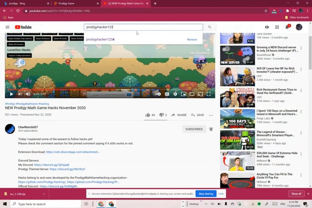This screenshot has height=208, width=312.
Task: Show all downloads
Action: pyautogui.click(x=296, y=194)
